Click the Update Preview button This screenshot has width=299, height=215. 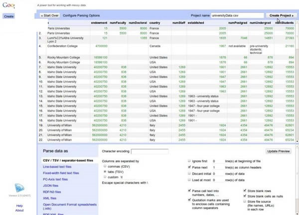point(279,151)
